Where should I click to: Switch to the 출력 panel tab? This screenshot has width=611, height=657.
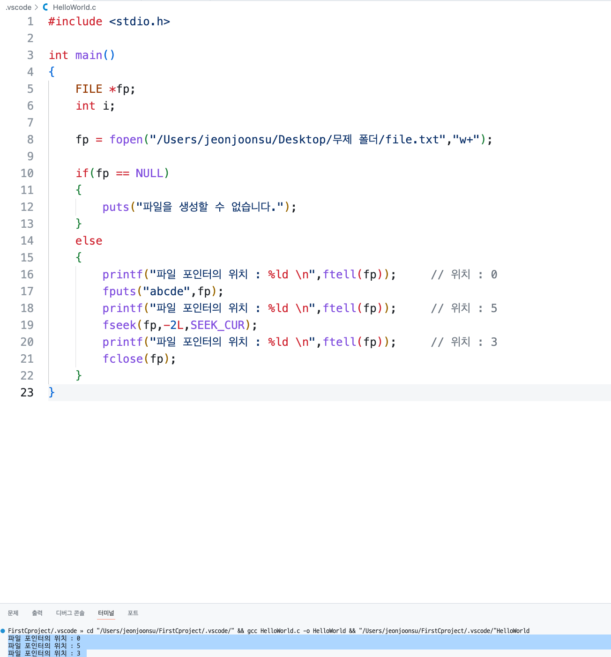37,613
